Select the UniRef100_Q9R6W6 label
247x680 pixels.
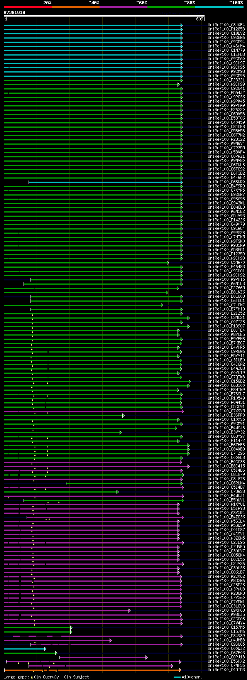[x=226, y=351]
